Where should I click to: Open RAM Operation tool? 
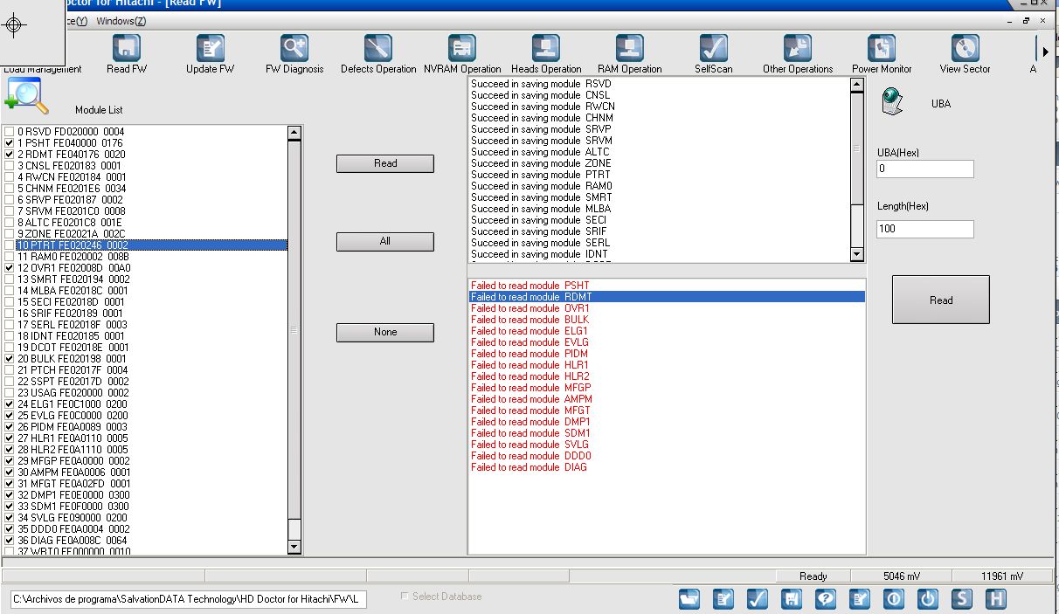pos(629,54)
